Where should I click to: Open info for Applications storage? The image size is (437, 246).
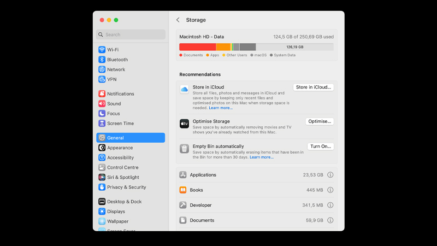tap(330, 175)
